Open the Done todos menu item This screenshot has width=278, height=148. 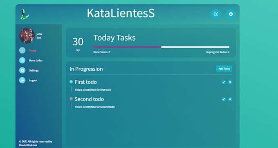click(x=36, y=61)
